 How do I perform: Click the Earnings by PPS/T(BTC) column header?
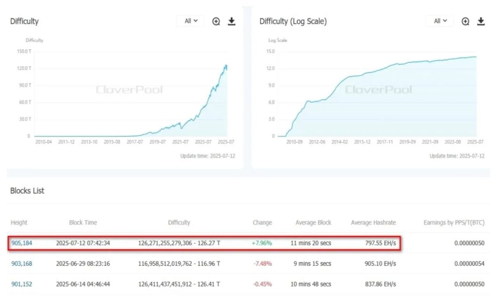[454, 223]
